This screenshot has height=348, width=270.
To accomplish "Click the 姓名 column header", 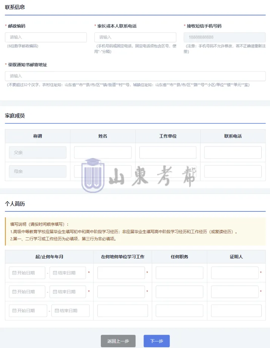I will (x=103, y=136).
